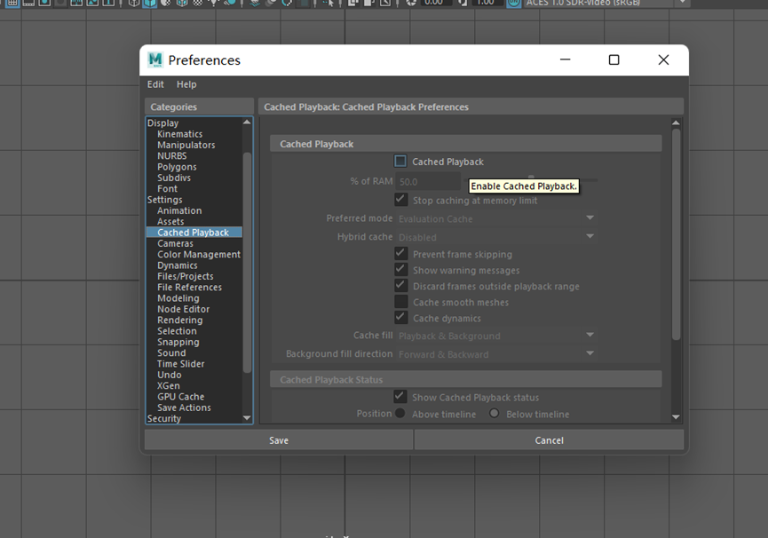Image resolution: width=768 pixels, height=538 pixels.
Task: Maximize the Preferences window
Action: (614, 59)
